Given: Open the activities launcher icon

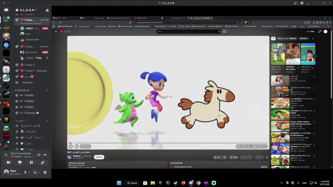Looking at the screenshot, I should [31, 162].
